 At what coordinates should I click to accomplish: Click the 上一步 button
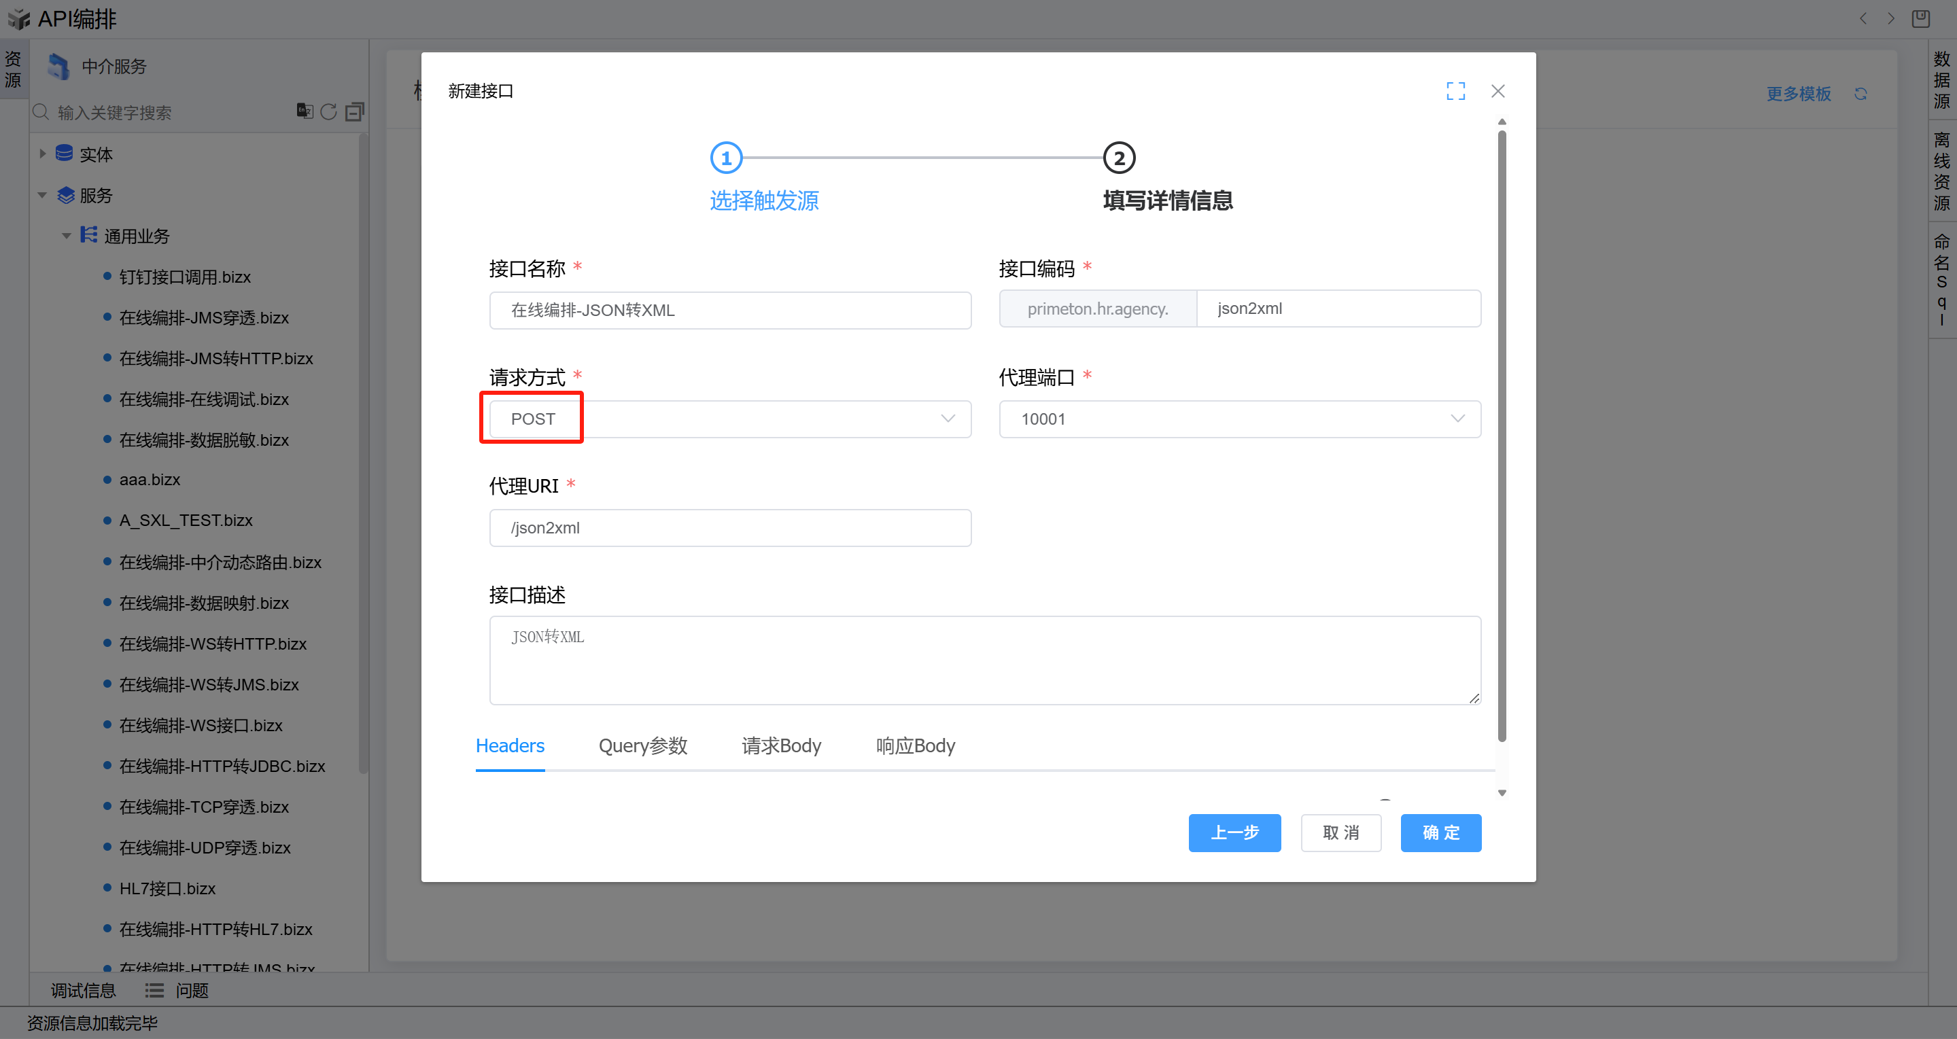pyautogui.click(x=1234, y=832)
